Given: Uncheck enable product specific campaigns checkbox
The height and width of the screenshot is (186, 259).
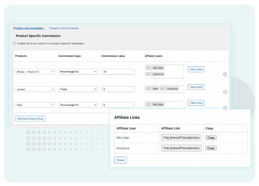Looking at the screenshot, I should [15, 43].
